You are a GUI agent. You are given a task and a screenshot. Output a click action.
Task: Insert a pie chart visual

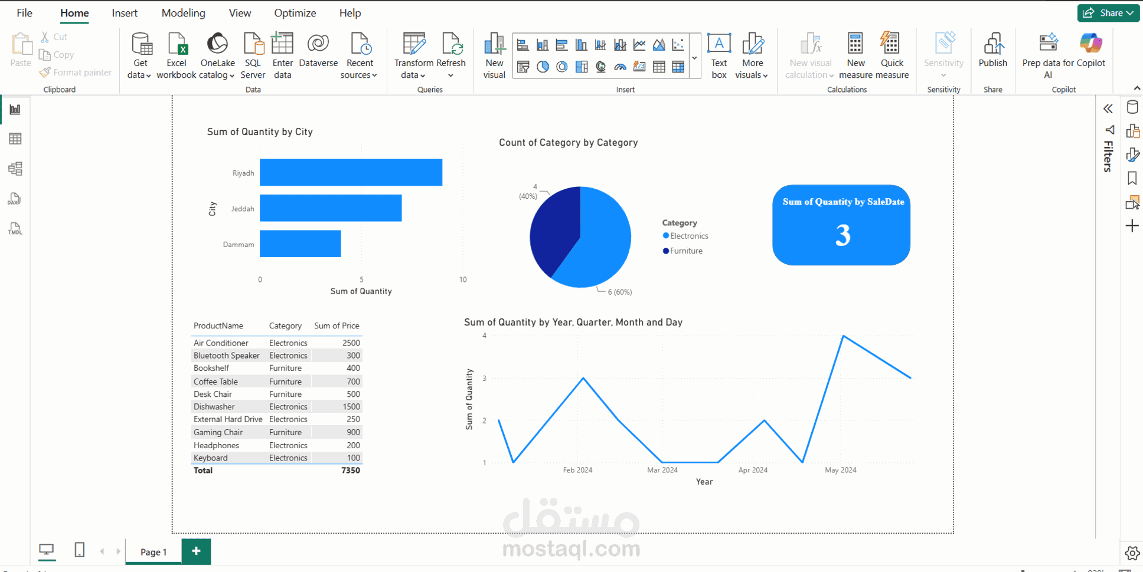pyautogui.click(x=542, y=67)
